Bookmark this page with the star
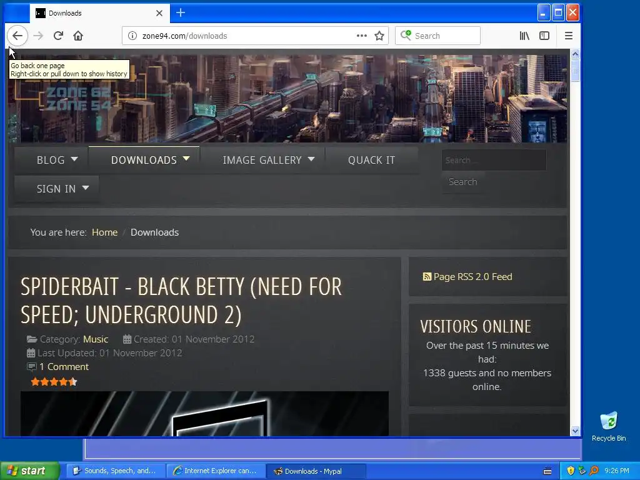640x480 pixels. [379, 36]
